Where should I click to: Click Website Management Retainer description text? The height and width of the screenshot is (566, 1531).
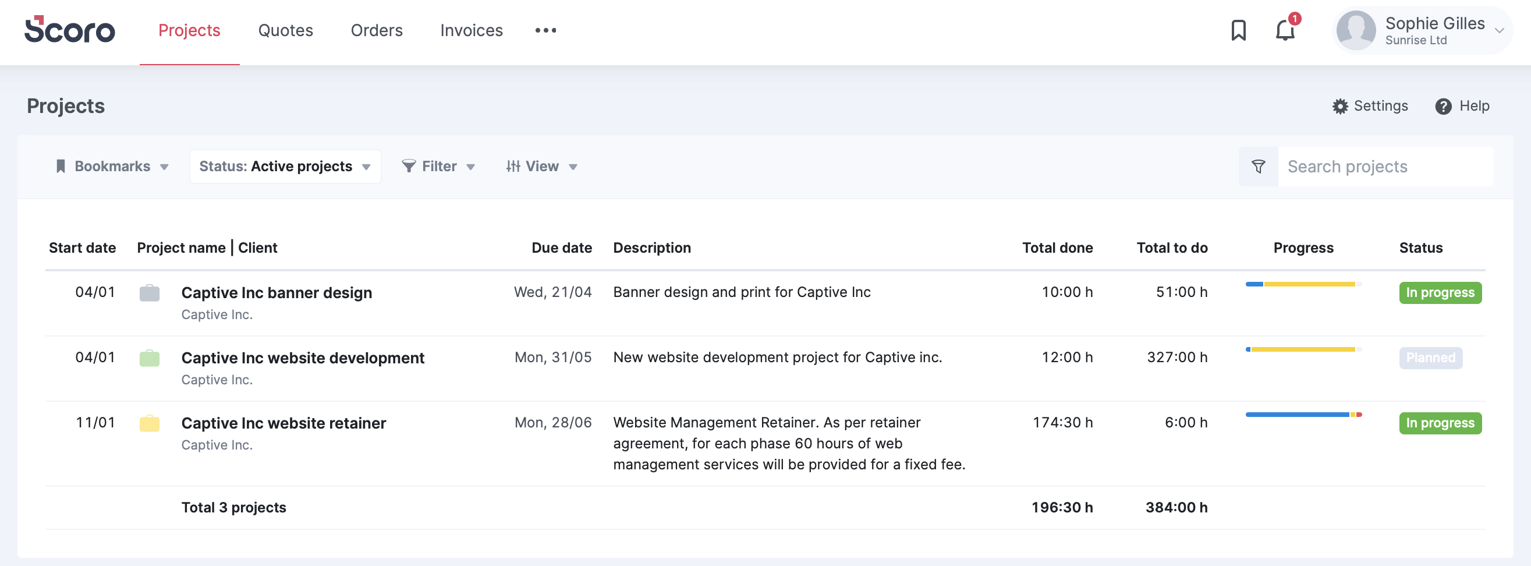coord(789,444)
